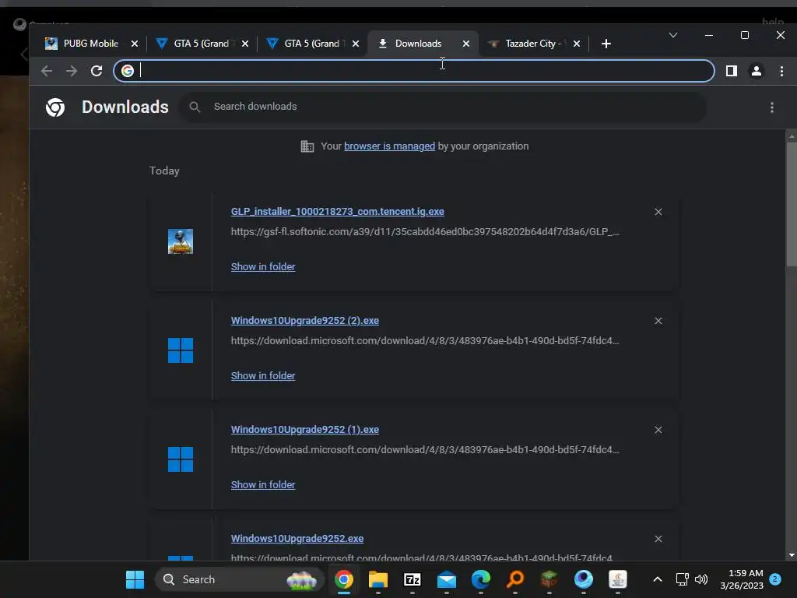Open the Mail app on taskbar
The width and height of the screenshot is (797, 598).
click(x=446, y=579)
